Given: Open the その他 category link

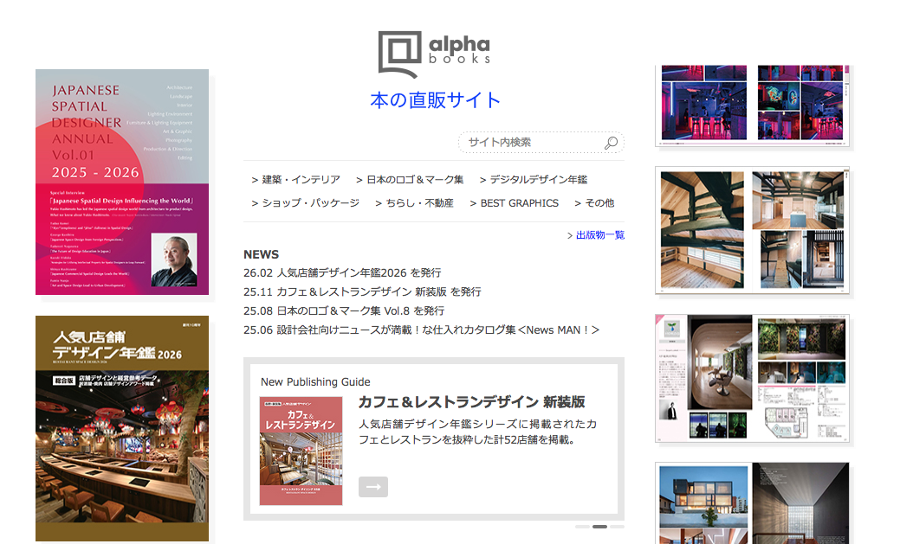Looking at the screenshot, I should click(597, 202).
